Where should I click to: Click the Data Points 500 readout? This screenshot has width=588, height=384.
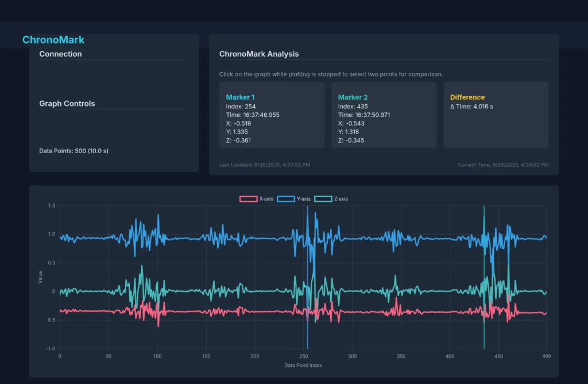[x=73, y=151]
